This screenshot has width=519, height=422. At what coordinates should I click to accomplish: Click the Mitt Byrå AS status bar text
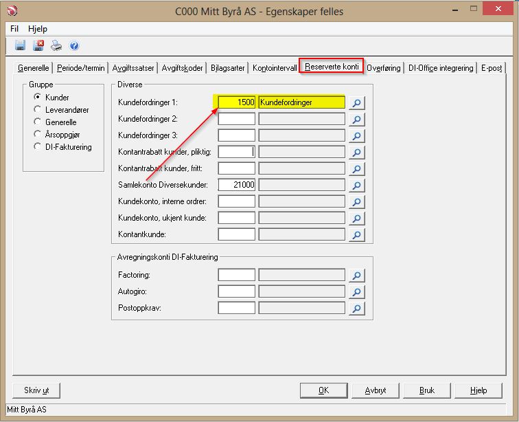click(27, 410)
